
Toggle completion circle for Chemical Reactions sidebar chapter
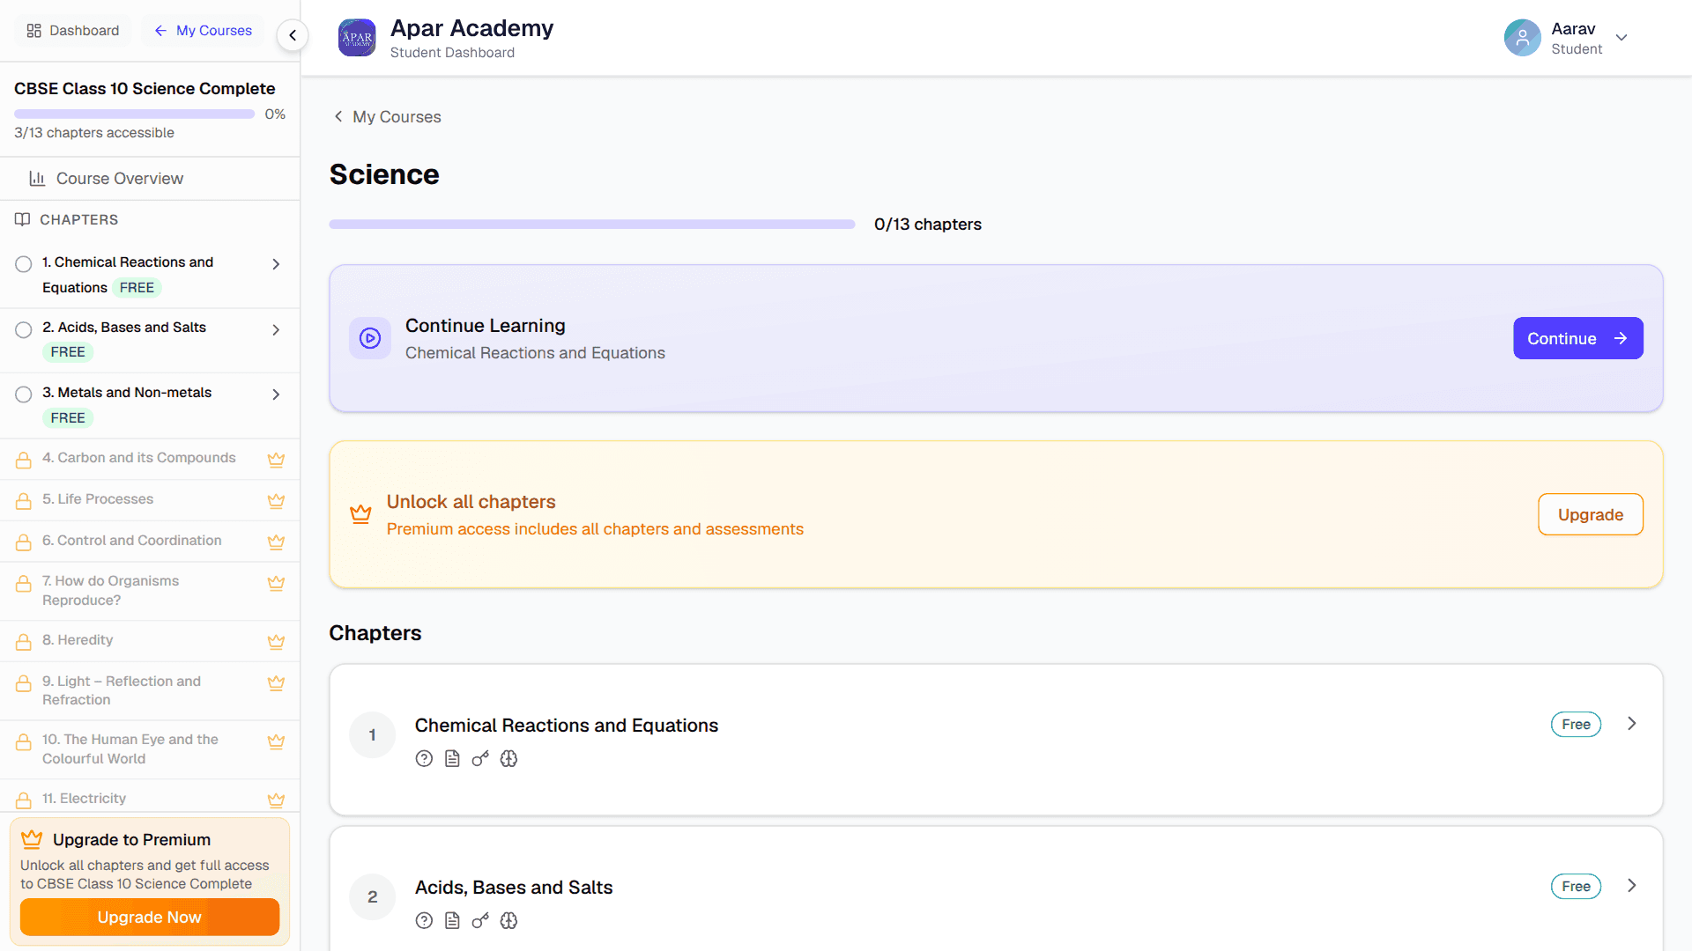click(x=24, y=264)
